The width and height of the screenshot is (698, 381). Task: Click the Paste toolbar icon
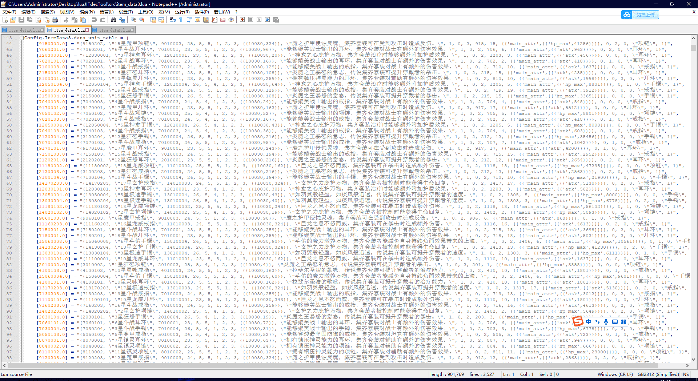83,20
